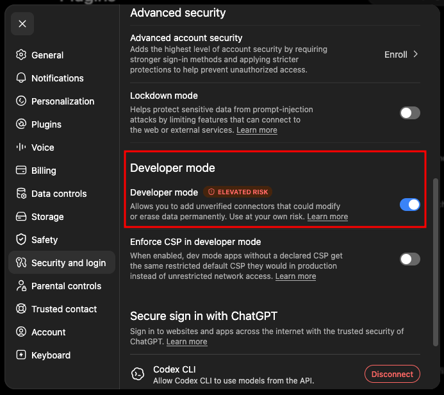This screenshot has width=444, height=395.
Task: Open Learn more link under Secure sign in
Action: 187,342
